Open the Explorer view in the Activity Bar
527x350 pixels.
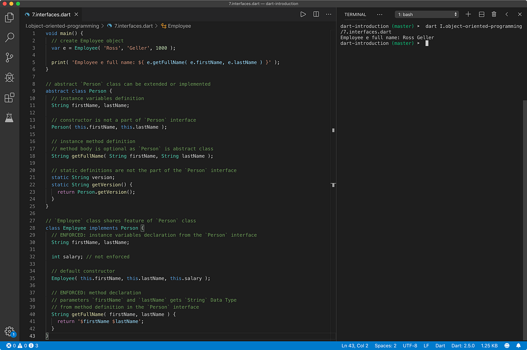[x=9, y=17]
